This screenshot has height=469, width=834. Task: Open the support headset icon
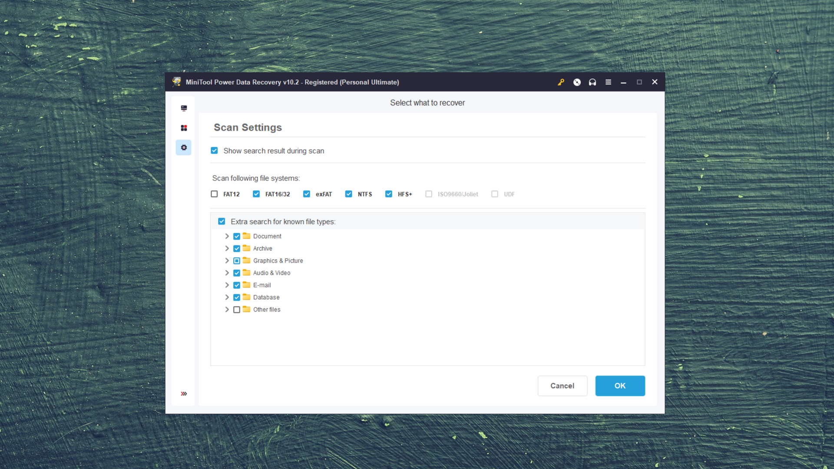[592, 82]
